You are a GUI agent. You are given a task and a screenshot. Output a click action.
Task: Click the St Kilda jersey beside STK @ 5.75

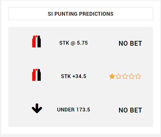point(36,41)
